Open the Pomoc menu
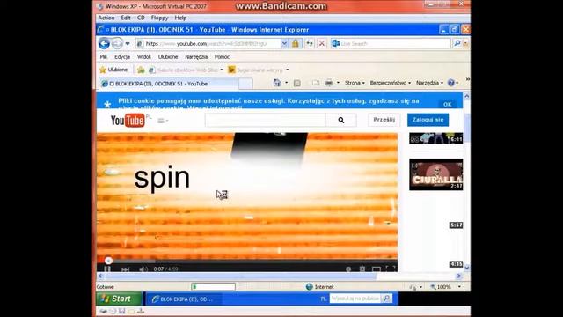Viewport: 563px width, 317px height. point(222,56)
